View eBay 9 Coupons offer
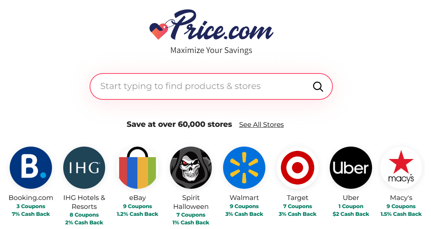This screenshot has width=431, height=229. tap(137, 206)
